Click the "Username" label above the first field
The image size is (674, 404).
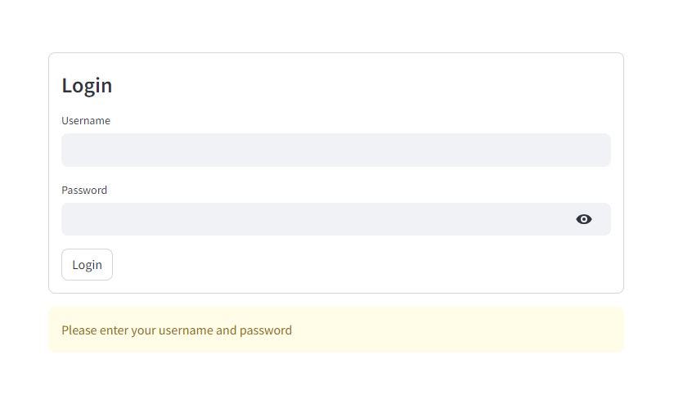pyautogui.click(x=86, y=120)
